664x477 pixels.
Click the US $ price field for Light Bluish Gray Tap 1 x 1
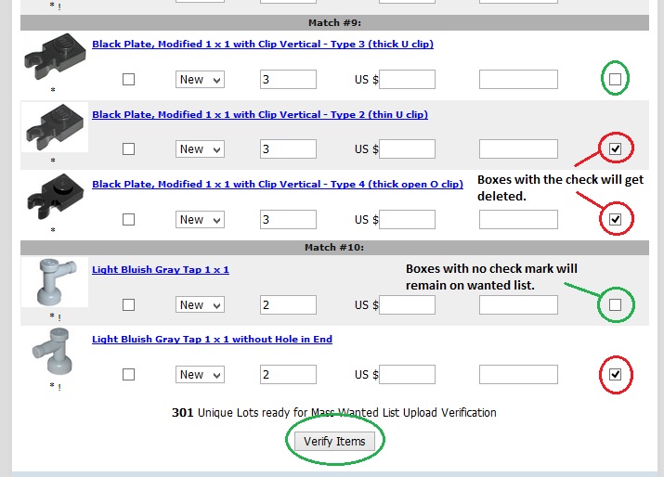pyautogui.click(x=407, y=304)
